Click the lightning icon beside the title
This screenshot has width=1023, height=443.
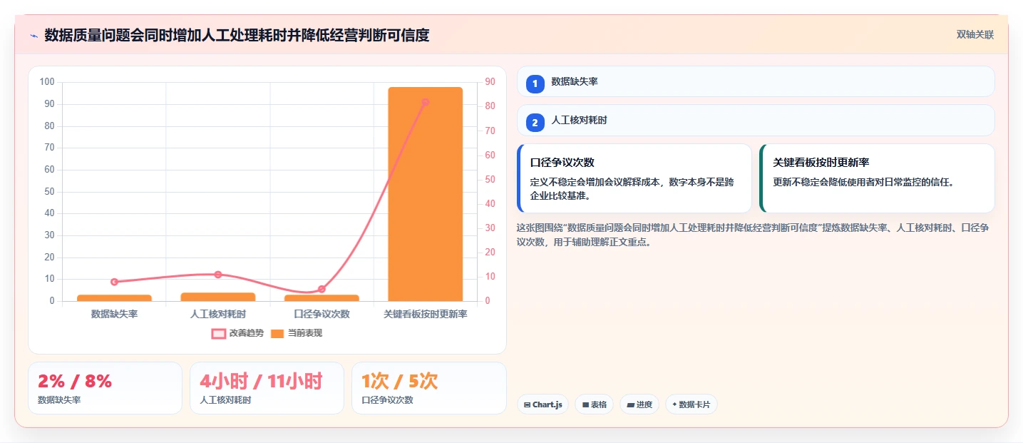tap(34, 36)
